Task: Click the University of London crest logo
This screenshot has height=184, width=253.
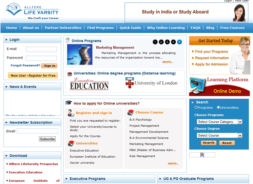Action: point(130,83)
